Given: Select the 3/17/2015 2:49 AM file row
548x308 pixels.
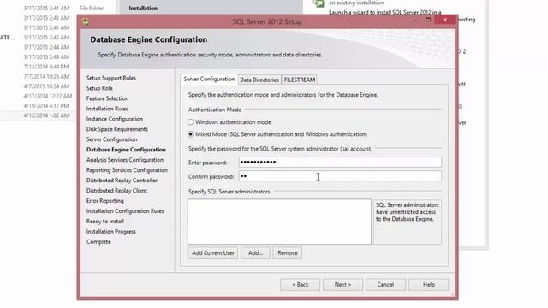Looking at the screenshot, I should point(38,57).
